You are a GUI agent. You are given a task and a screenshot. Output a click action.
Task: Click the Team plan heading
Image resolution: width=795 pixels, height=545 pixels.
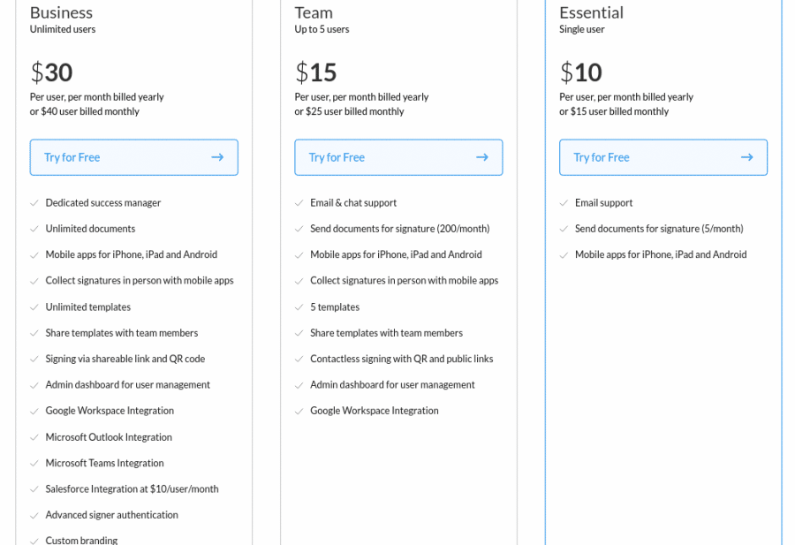click(314, 12)
